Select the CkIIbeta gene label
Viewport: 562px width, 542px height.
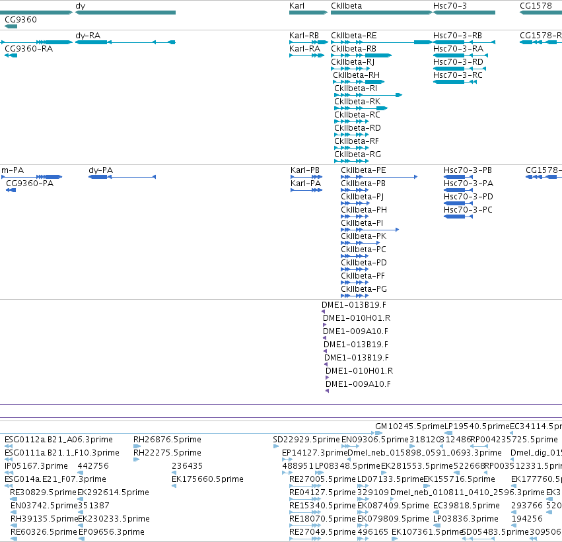click(x=346, y=6)
